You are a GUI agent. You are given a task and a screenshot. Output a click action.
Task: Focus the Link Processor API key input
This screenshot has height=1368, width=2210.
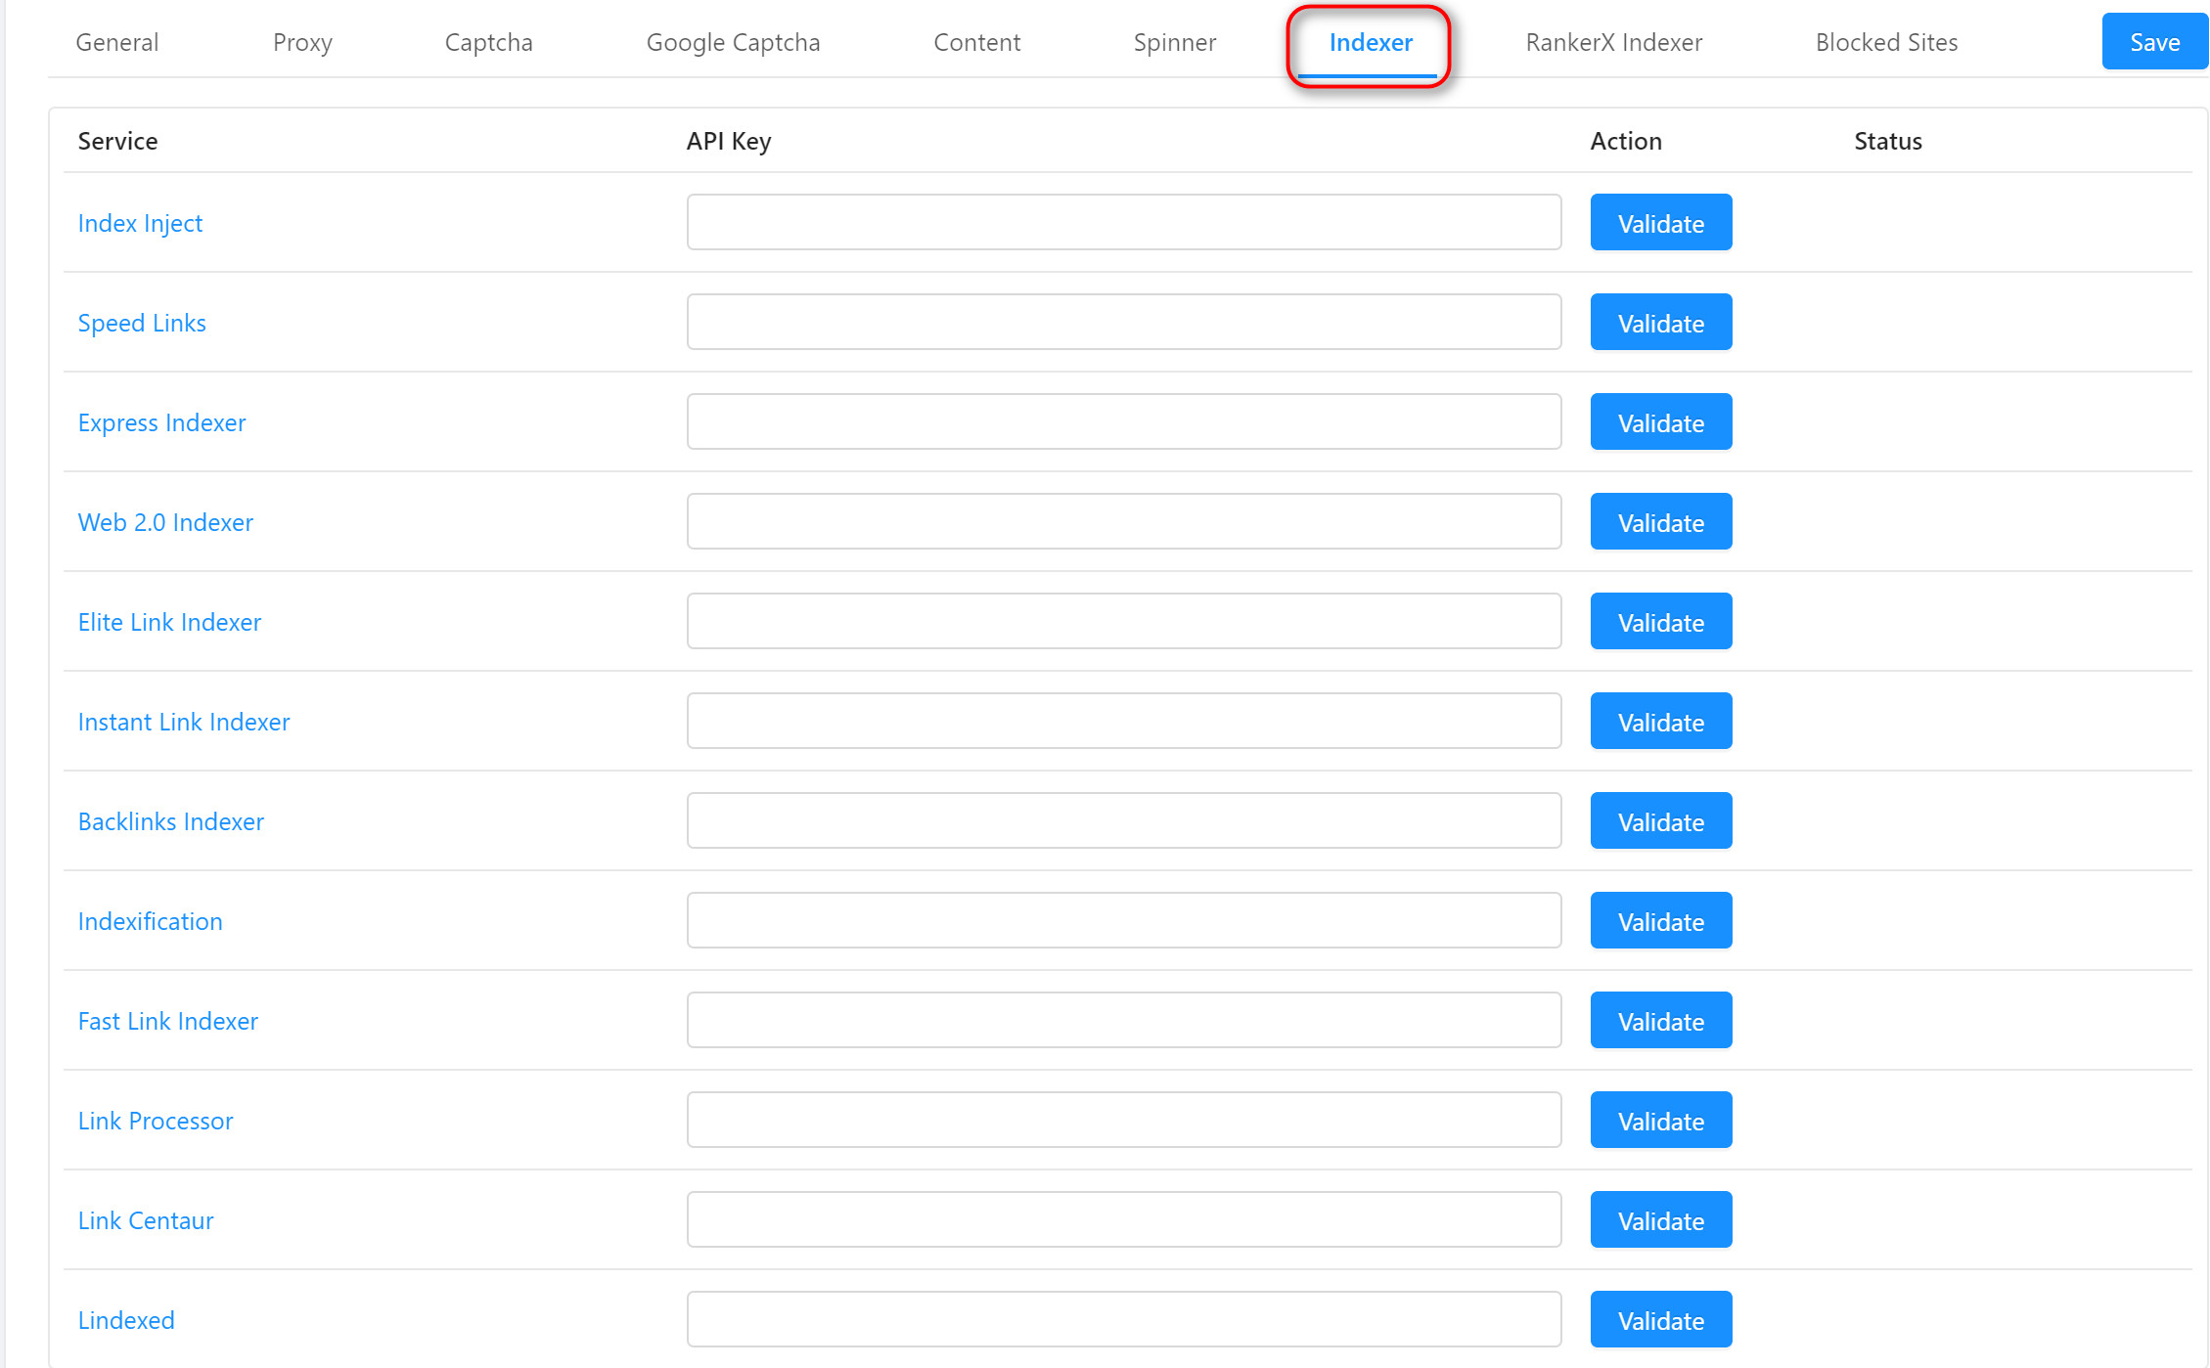tap(1123, 1120)
